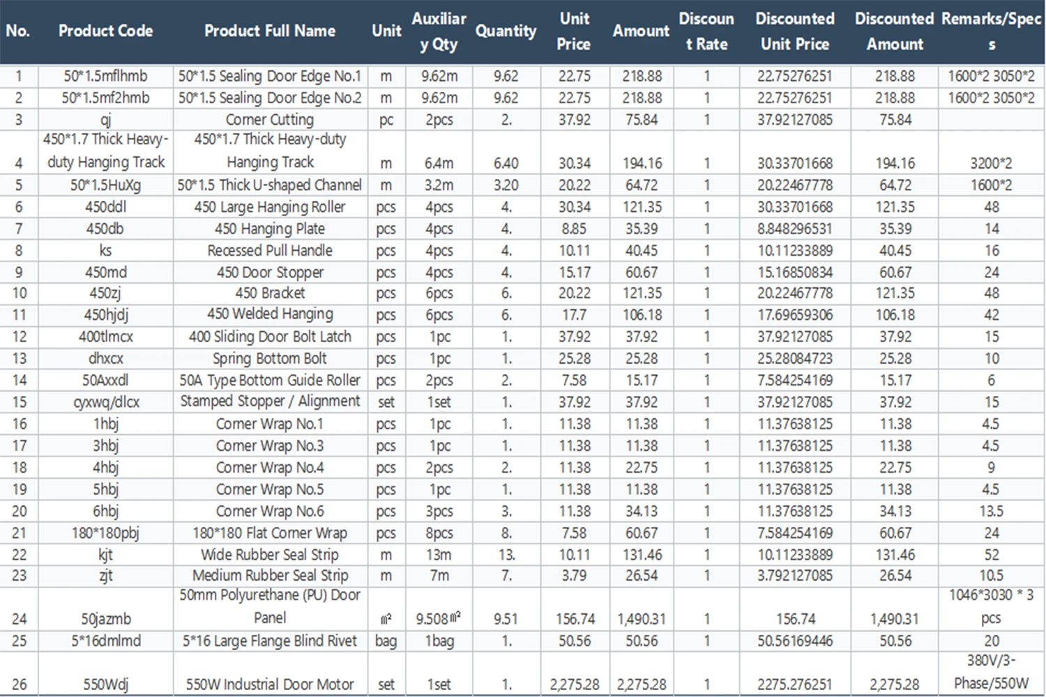
Task: Click discounted unit price '50.56169446'
Action: click(795, 641)
